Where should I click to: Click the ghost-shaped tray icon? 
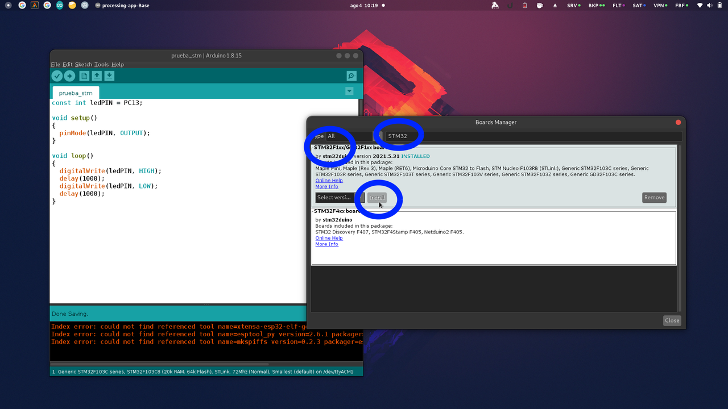click(x=495, y=5)
